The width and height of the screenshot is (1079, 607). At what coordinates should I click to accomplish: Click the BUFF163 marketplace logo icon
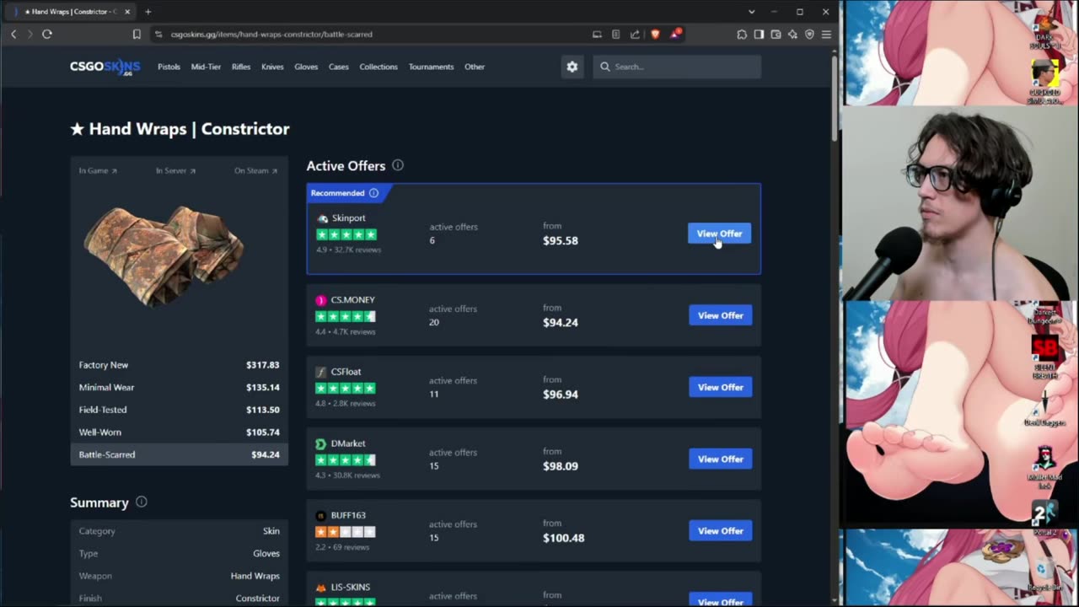321,515
